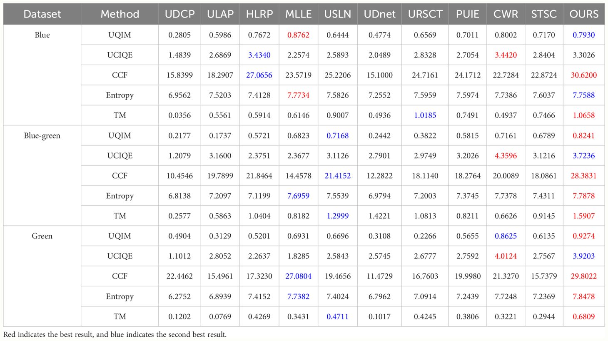
Task: Click the blue value 0.8625
Action: tap(506, 236)
